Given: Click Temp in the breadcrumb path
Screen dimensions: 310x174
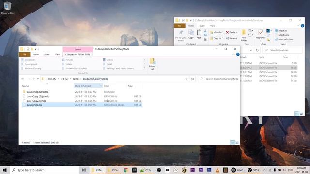Looking at the screenshot, I should point(76,79).
